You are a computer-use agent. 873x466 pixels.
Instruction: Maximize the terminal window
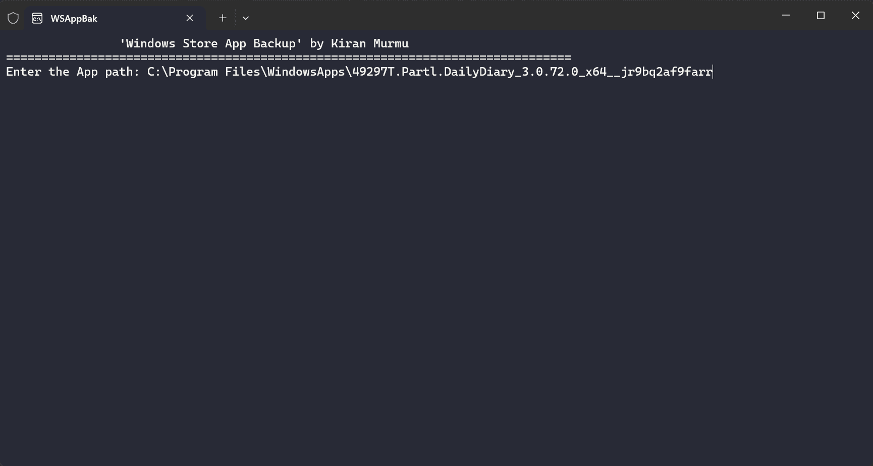(x=821, y=16)
